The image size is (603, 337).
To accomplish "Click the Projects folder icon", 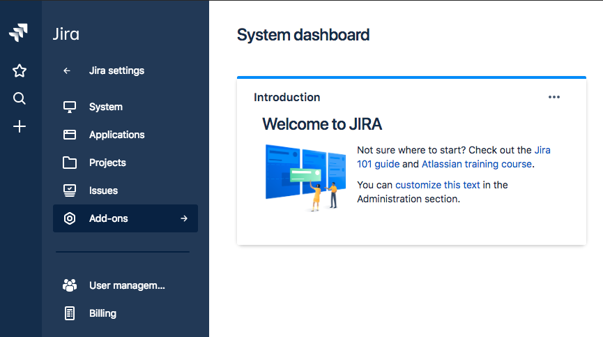I will [70, 163].
